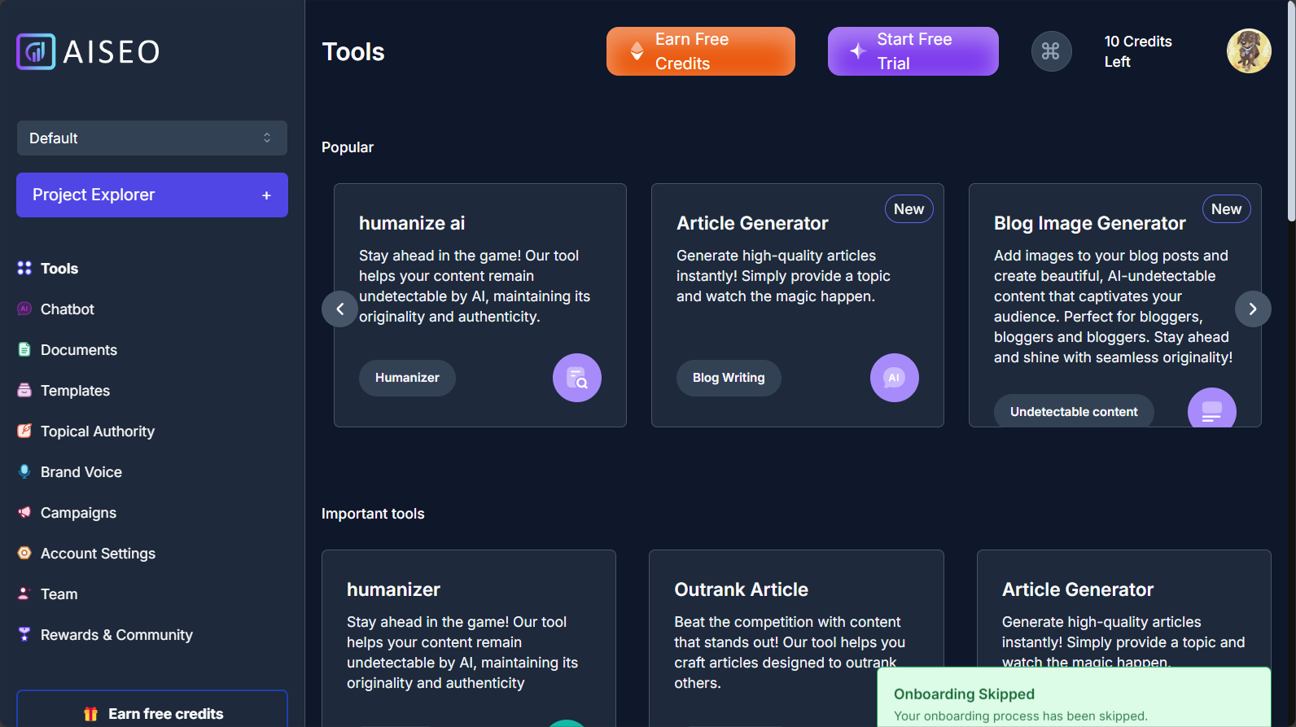Click the sparkle icon on Start Free Trial

pos(858,51)
